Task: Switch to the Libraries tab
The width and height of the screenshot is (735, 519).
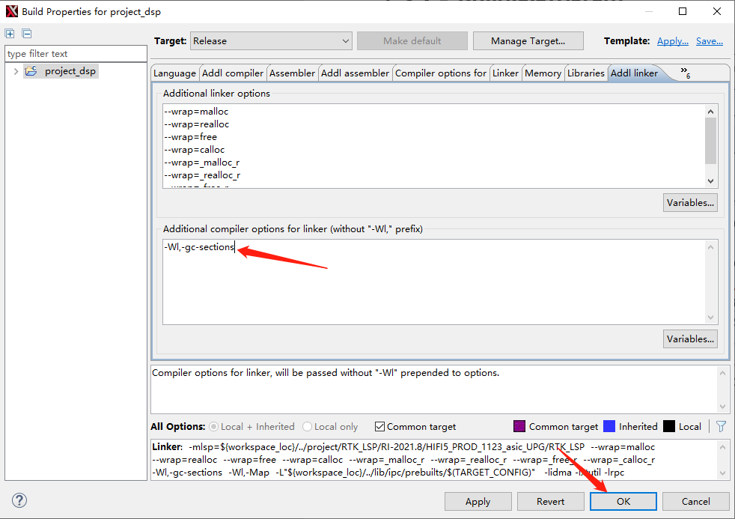Action: (x=585, y=73)
